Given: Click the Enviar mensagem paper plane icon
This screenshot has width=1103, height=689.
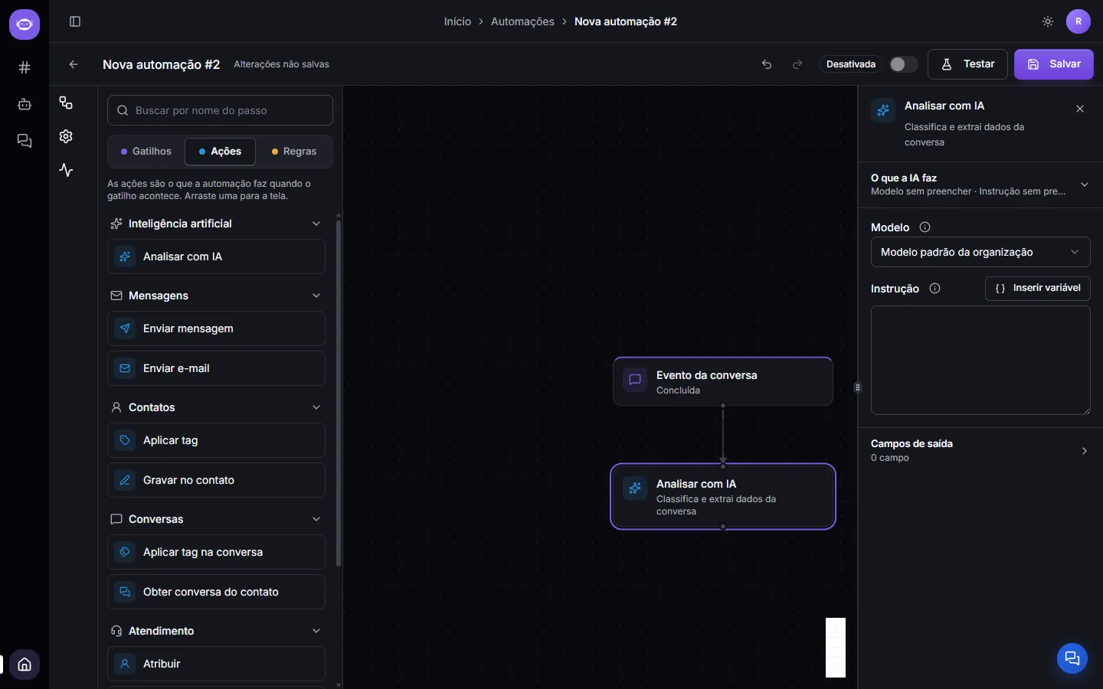Looking at the screenshot, I should (x=125, y=328).
